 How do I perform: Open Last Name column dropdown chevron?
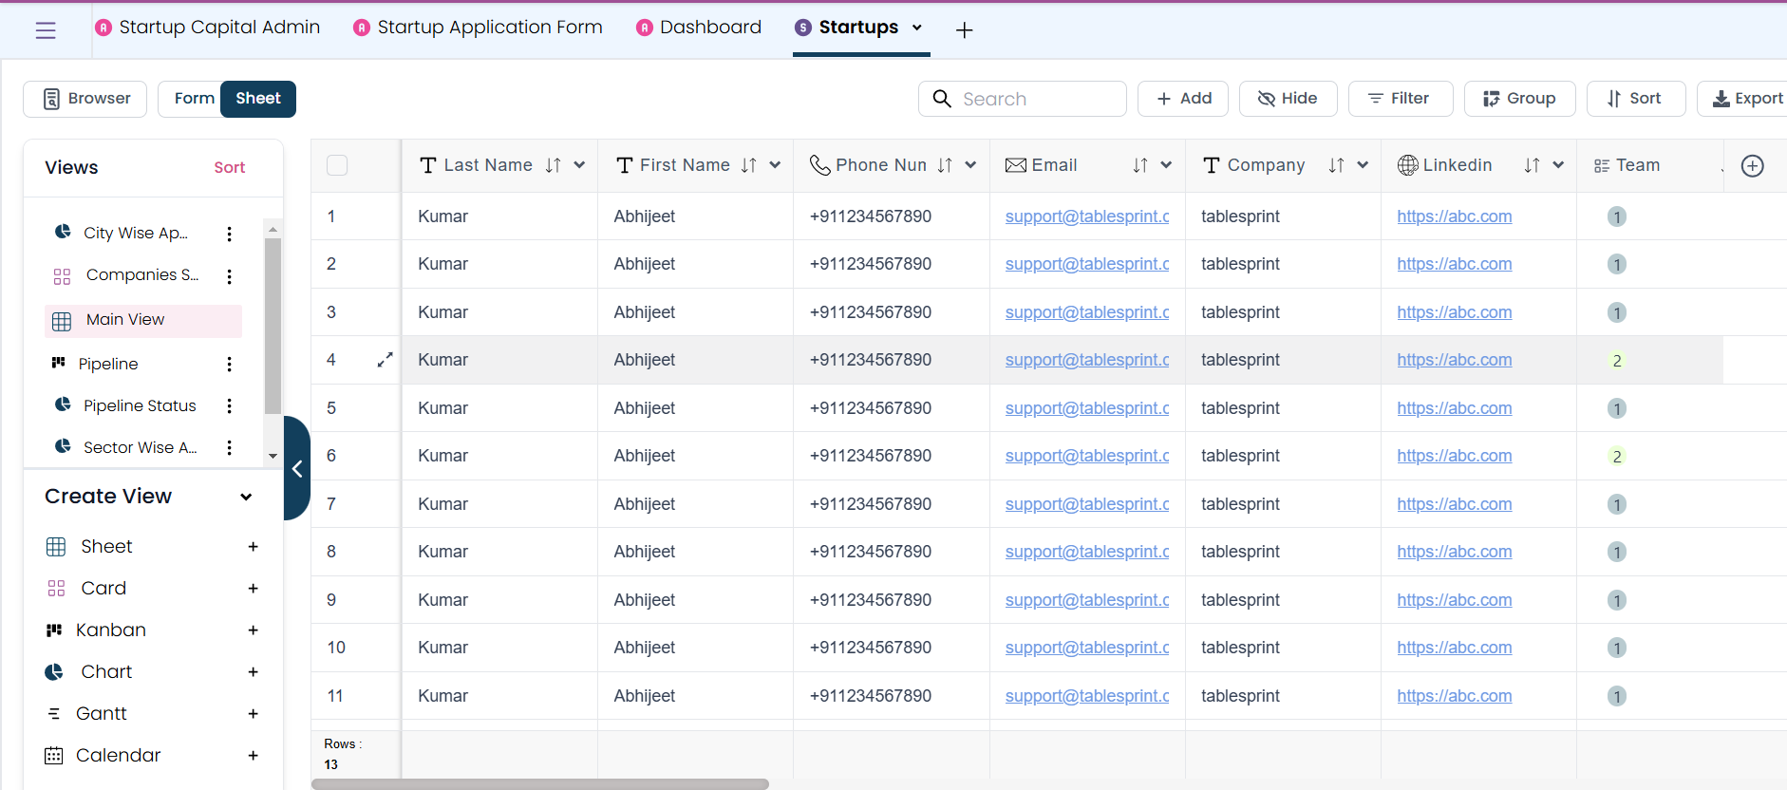coord(579,165)
